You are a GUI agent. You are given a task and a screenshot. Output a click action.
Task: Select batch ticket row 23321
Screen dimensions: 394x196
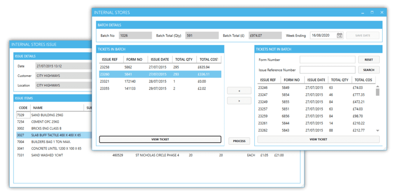click(160, 81)
